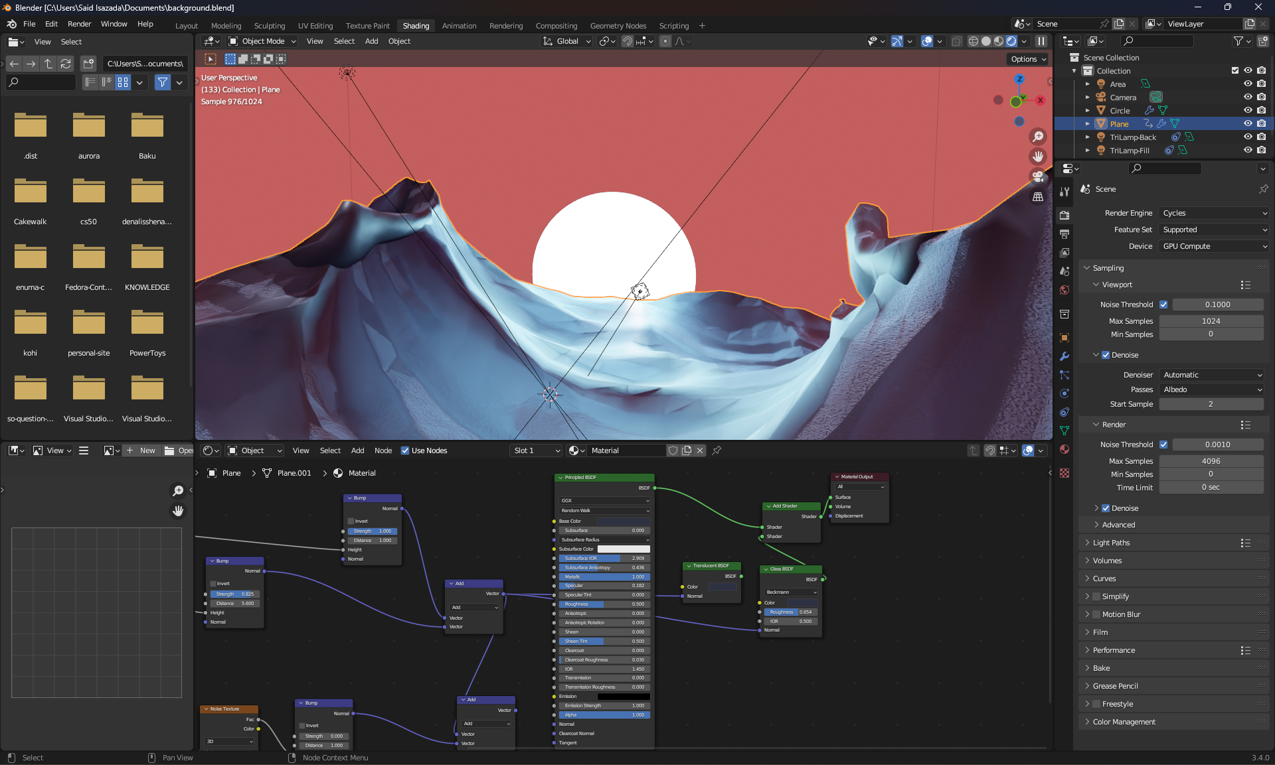1275x765 pixels.
Task: Click the viewport Options button
Action: tap(1028, 59)
